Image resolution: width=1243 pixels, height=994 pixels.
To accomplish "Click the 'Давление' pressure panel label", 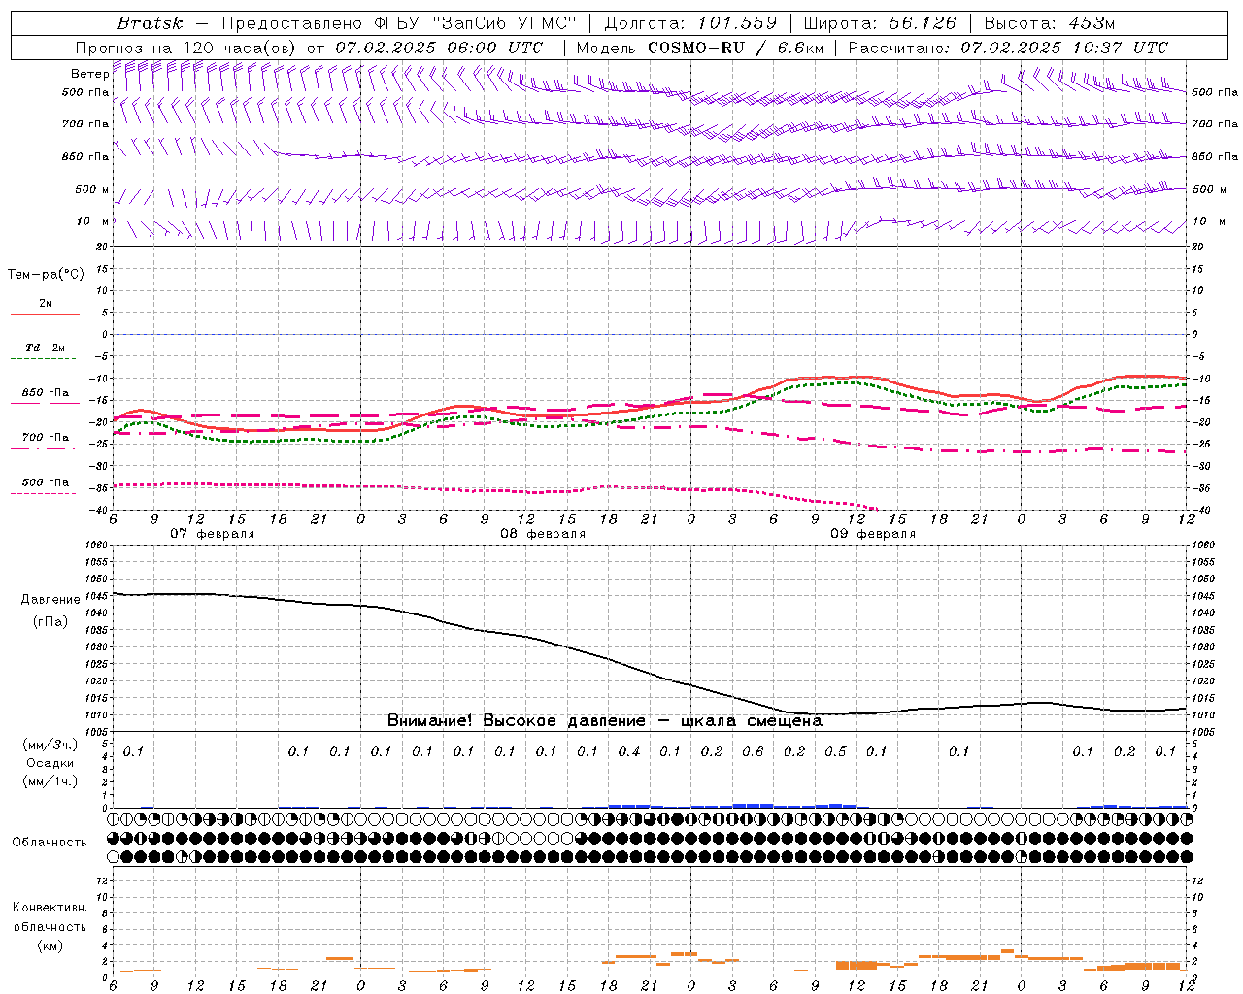I will coord(50,600).
